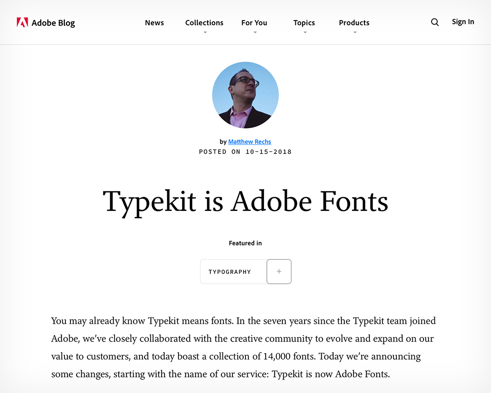Screen dimensions: 491x393
Task: Select For You in the navigation
Action: (254, 23)
